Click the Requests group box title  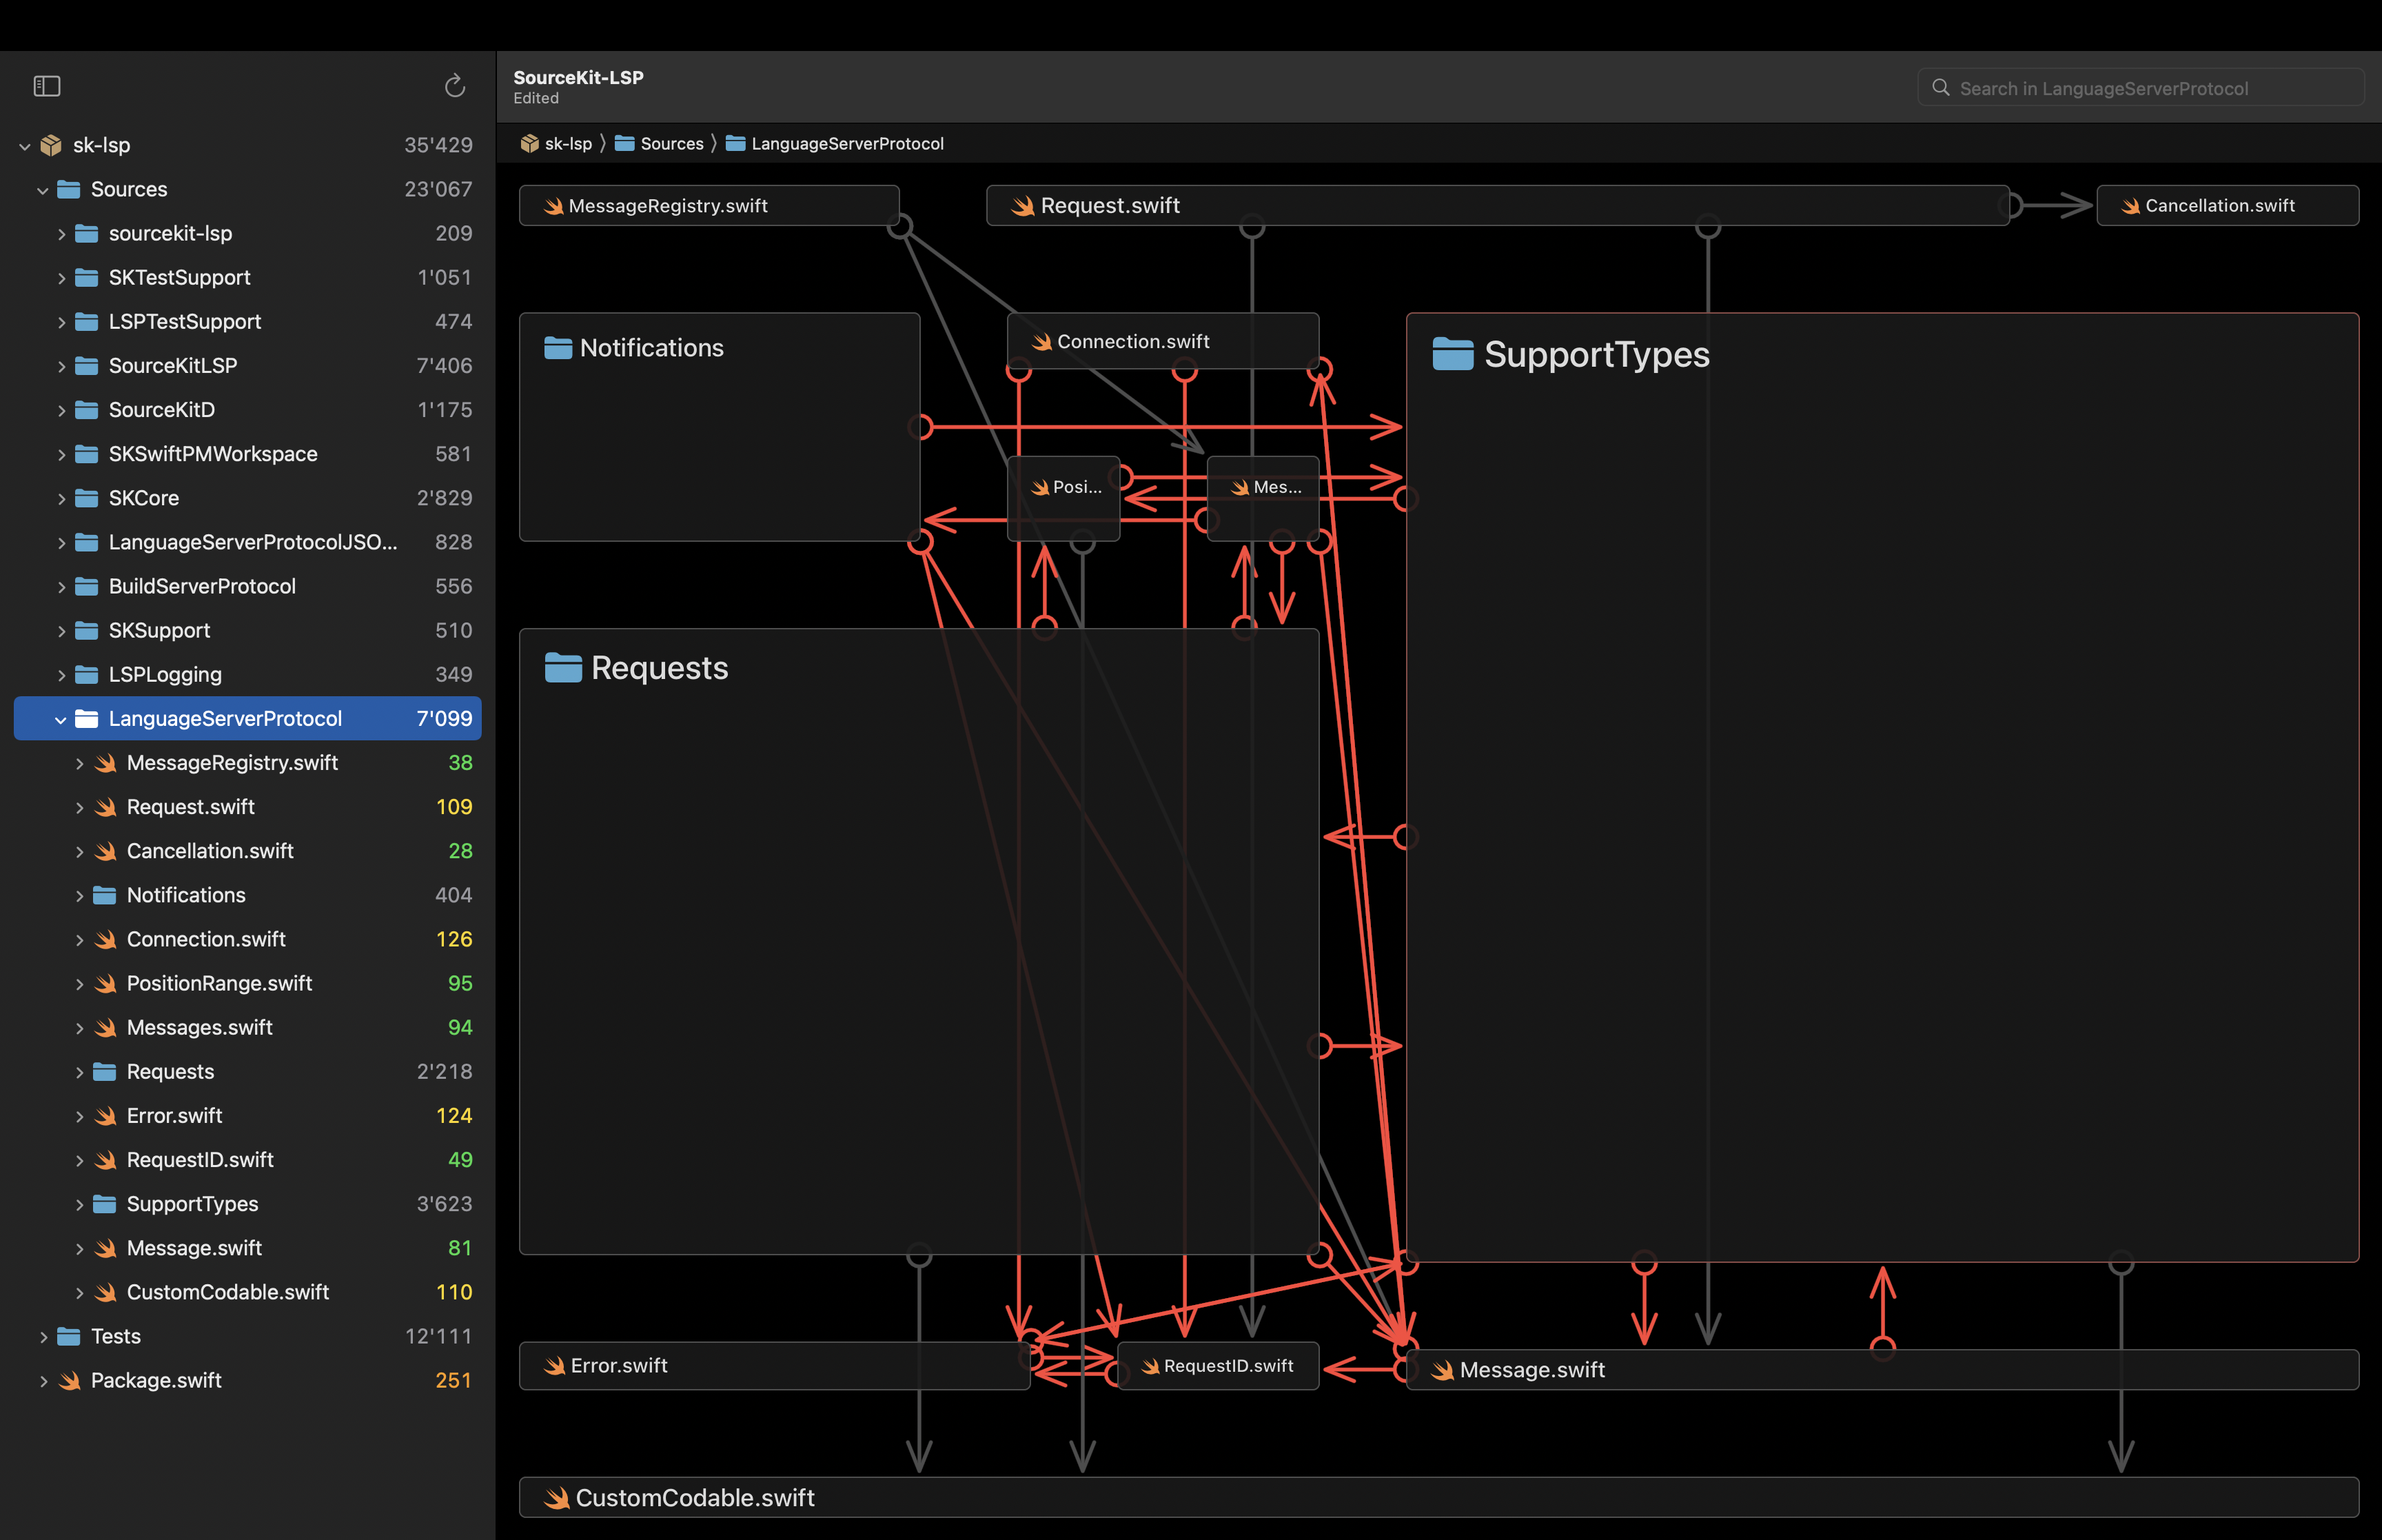pyautogui.click(x=660, y=668)
